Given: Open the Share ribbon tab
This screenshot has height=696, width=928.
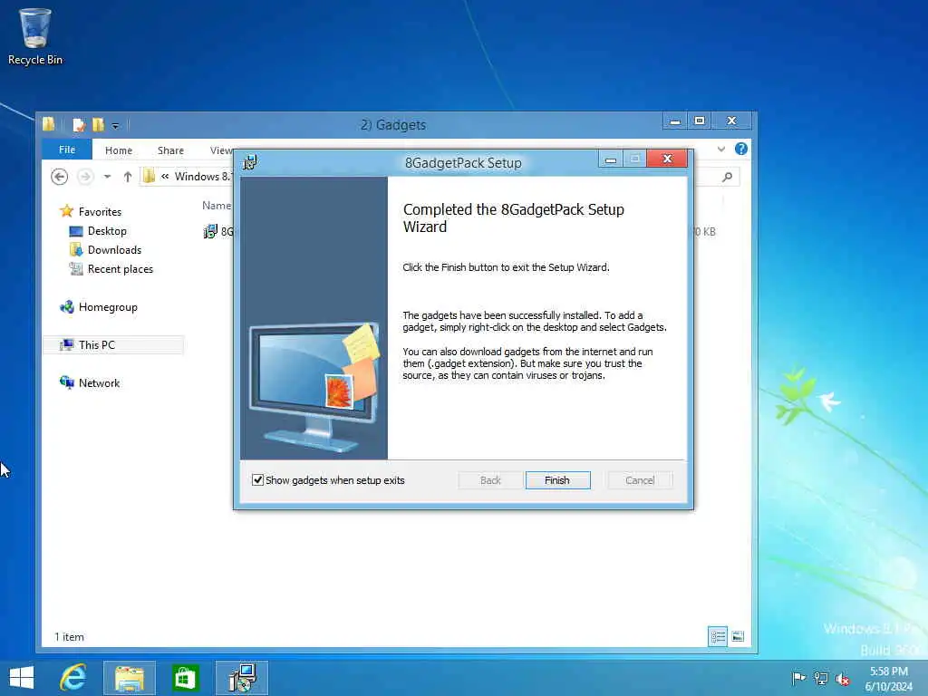Looking at the screenshot, I should click(170, 150).
